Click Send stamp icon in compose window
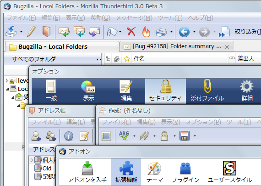This screenshot has width=261, height=186. click(x=106, y=136)
